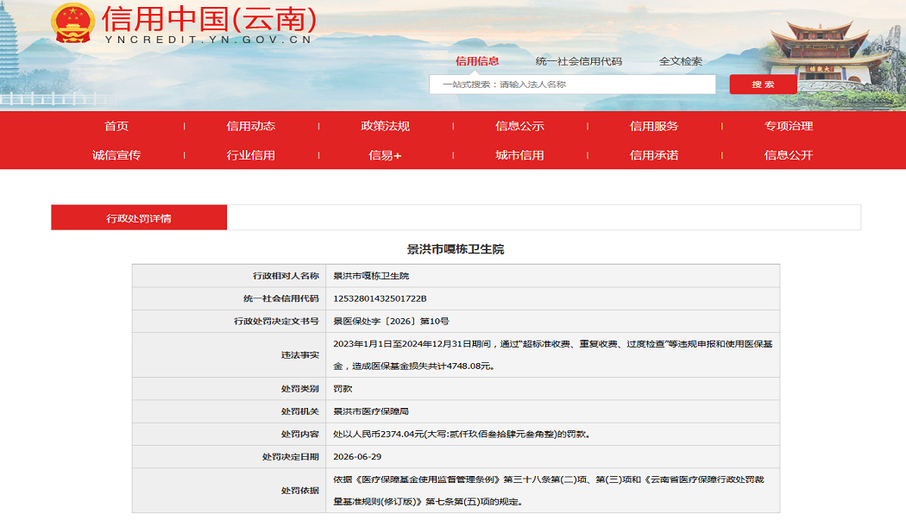
Task: Click the 行政相对人名称 label cell
Action: click(x=230, y=276)
